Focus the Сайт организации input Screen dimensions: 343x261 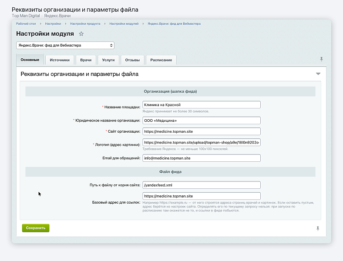[202, 131]
